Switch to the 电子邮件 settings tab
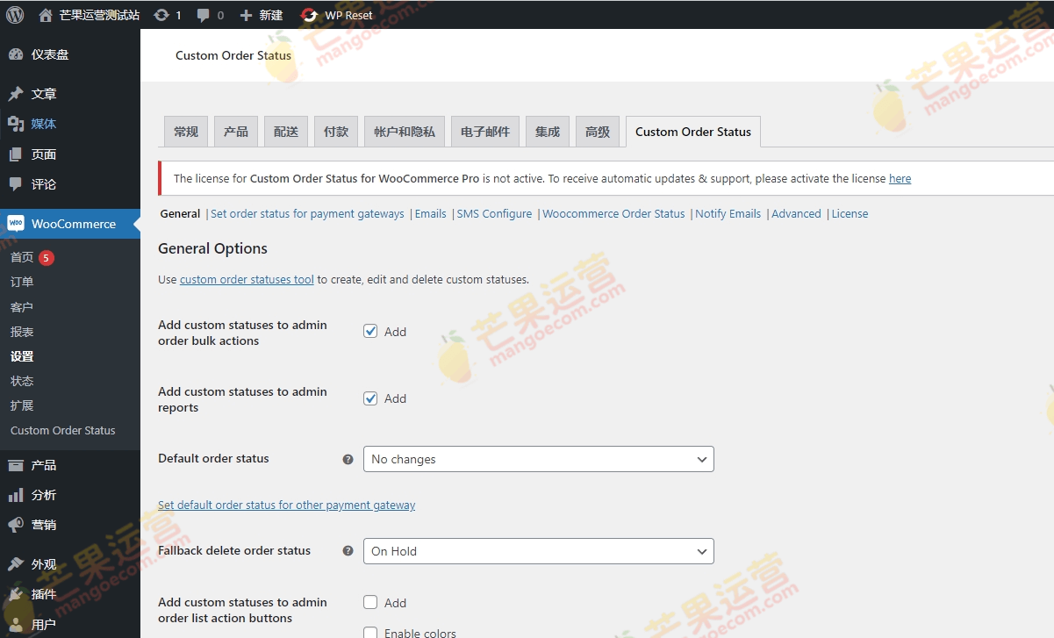 click(x=484, y=131)
